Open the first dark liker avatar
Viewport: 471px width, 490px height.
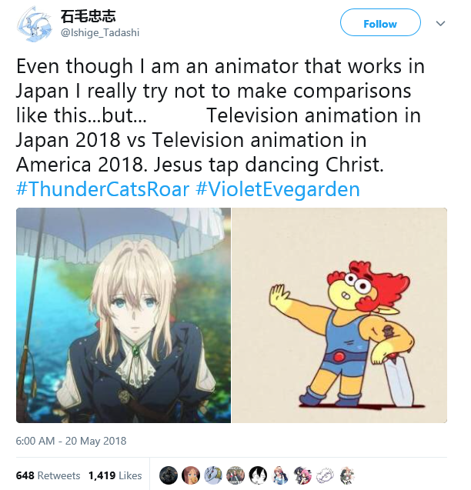click(x=169, y=475)
